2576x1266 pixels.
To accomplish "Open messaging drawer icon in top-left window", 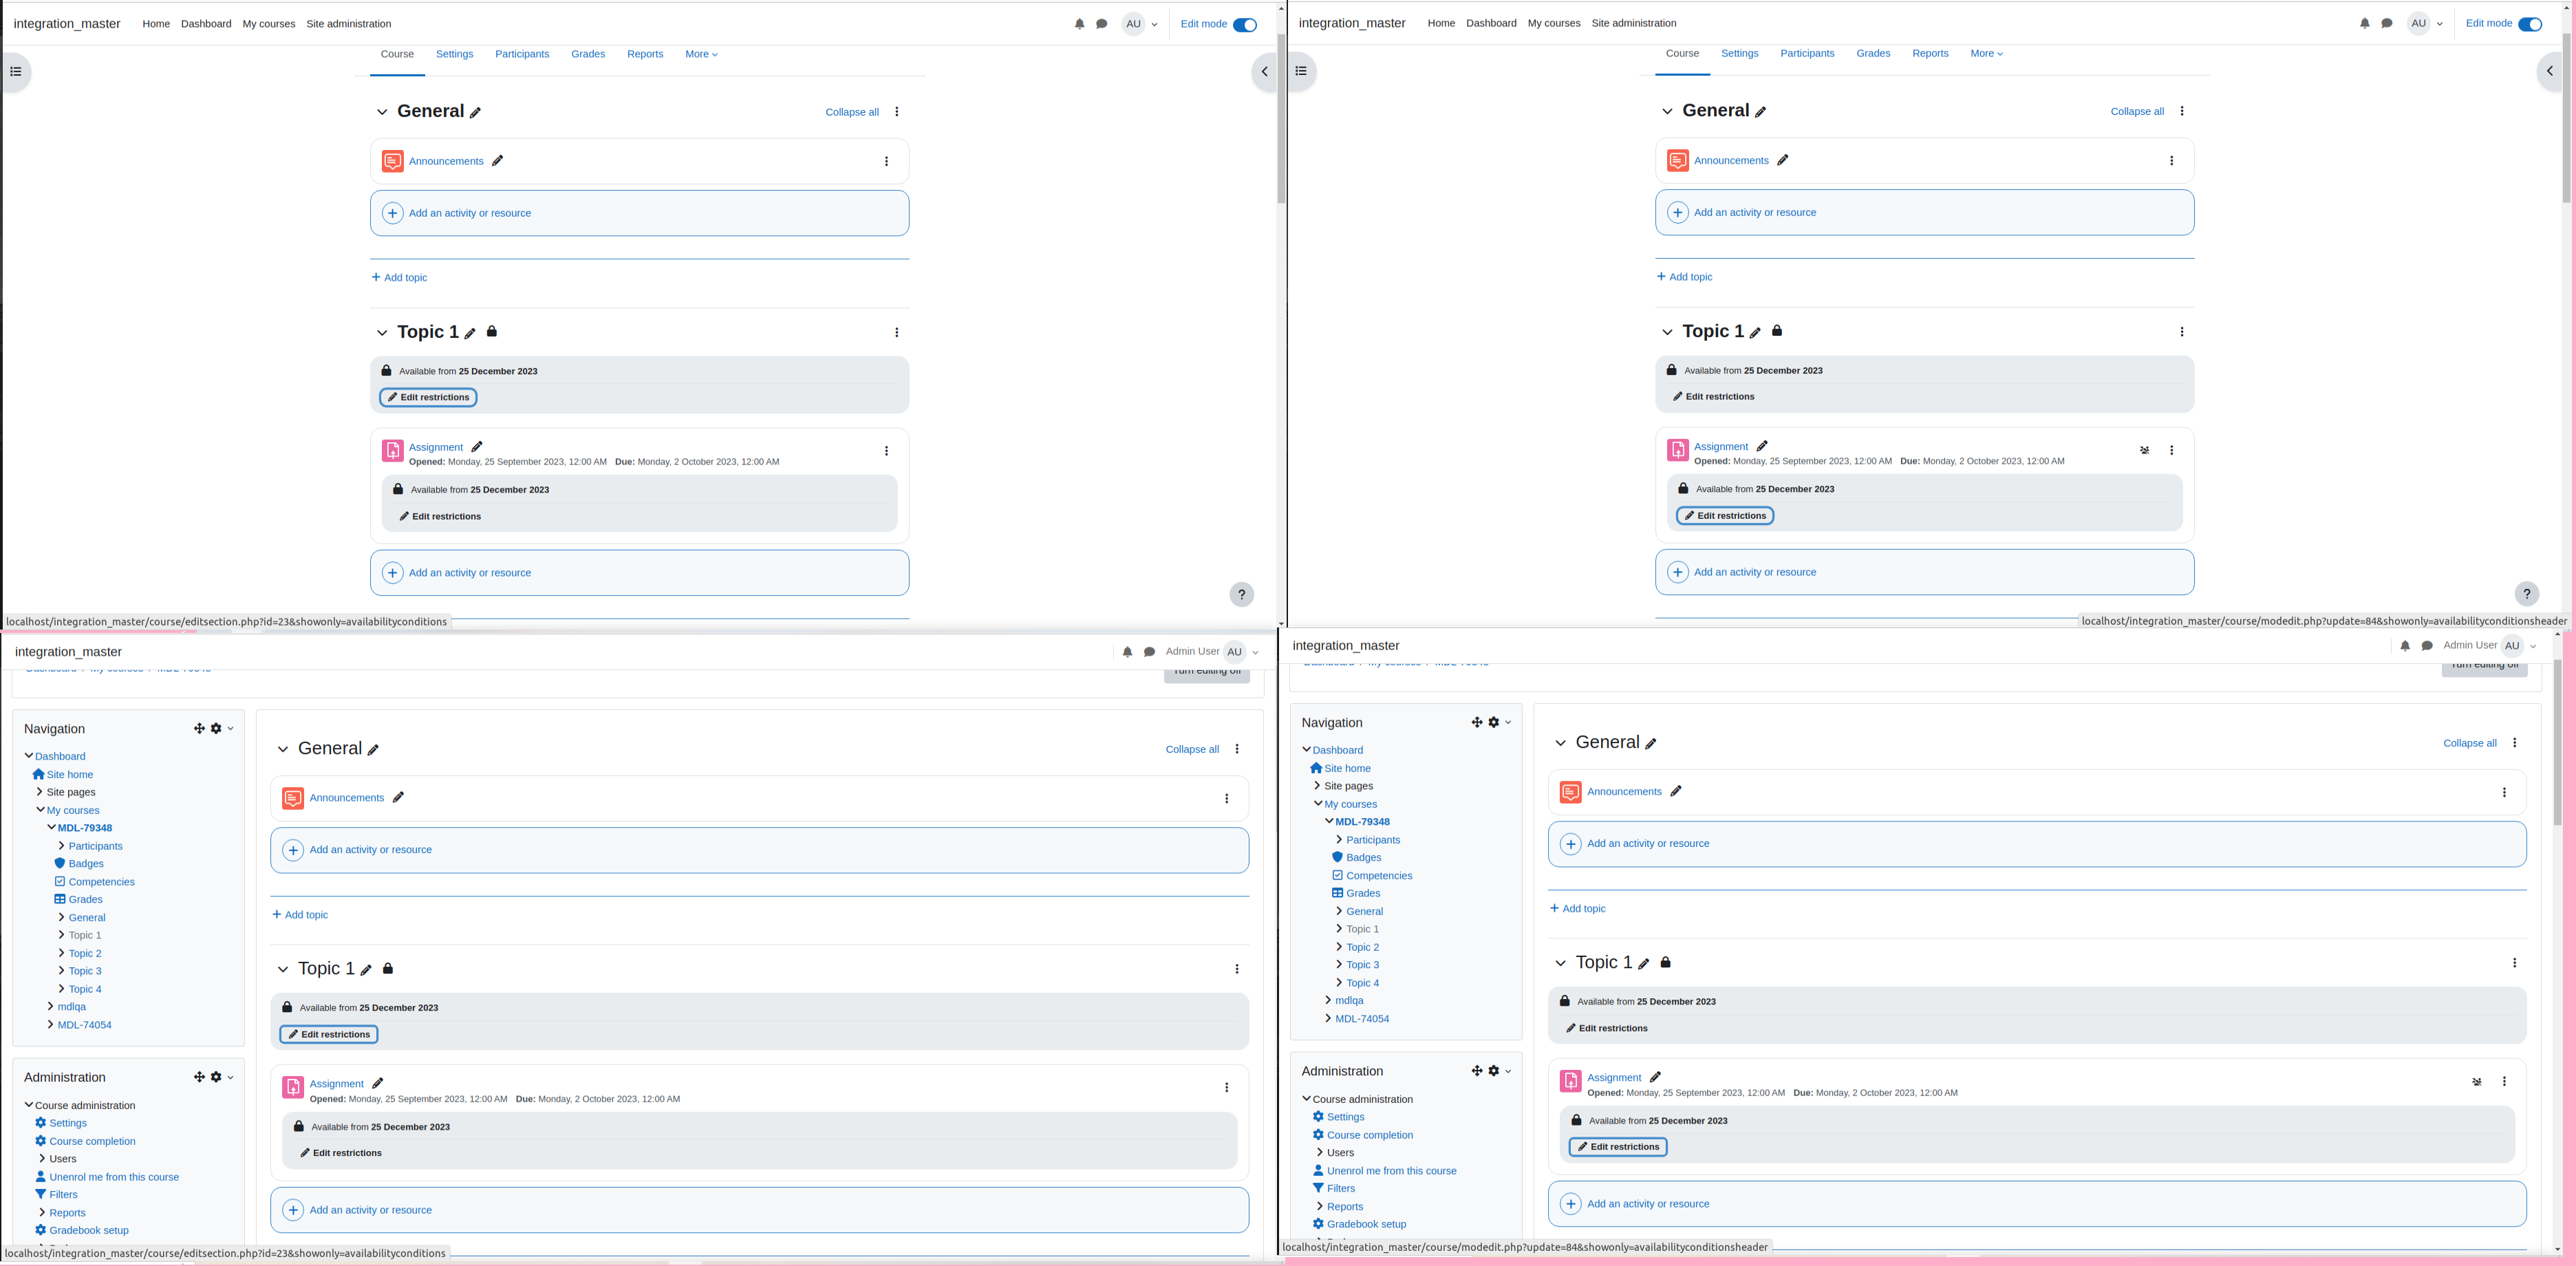I will (1101, 24).
